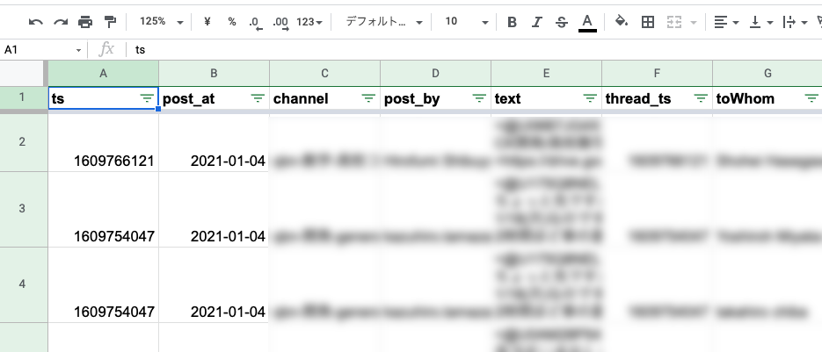Open the filter icon on channel column
The height and width of the screenshot is (352, 822).
(368, 98)
